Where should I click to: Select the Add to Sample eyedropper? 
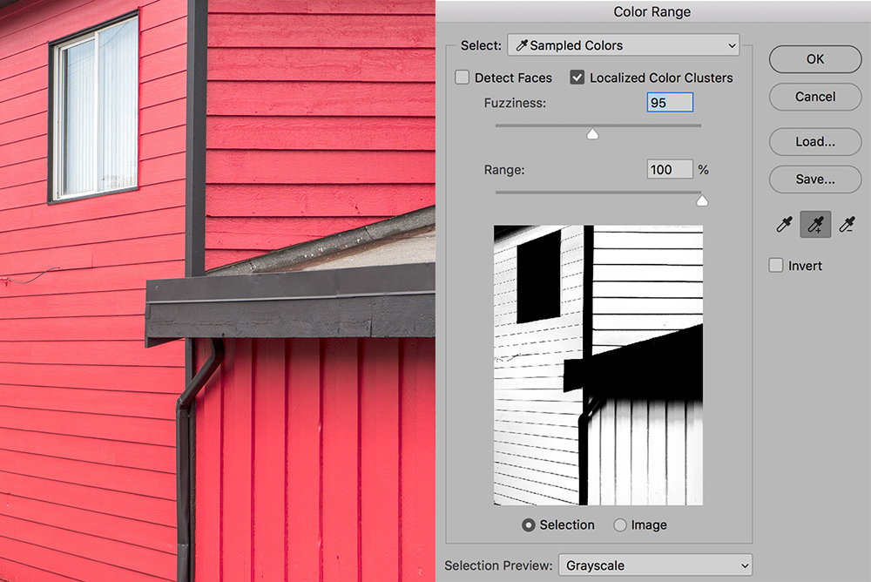point(815,225)
